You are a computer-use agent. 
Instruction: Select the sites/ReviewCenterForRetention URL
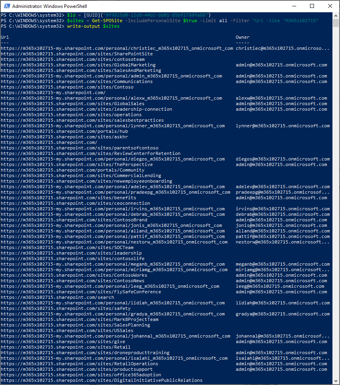click(x=91, y=153)
